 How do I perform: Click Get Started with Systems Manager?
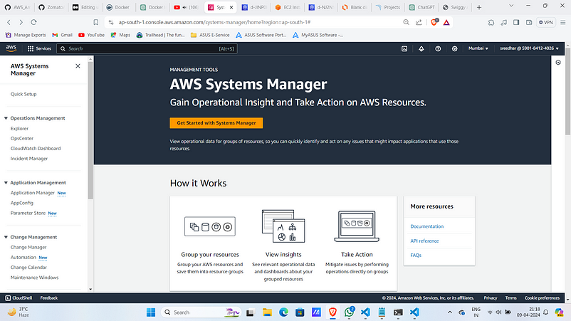point(216,123)
